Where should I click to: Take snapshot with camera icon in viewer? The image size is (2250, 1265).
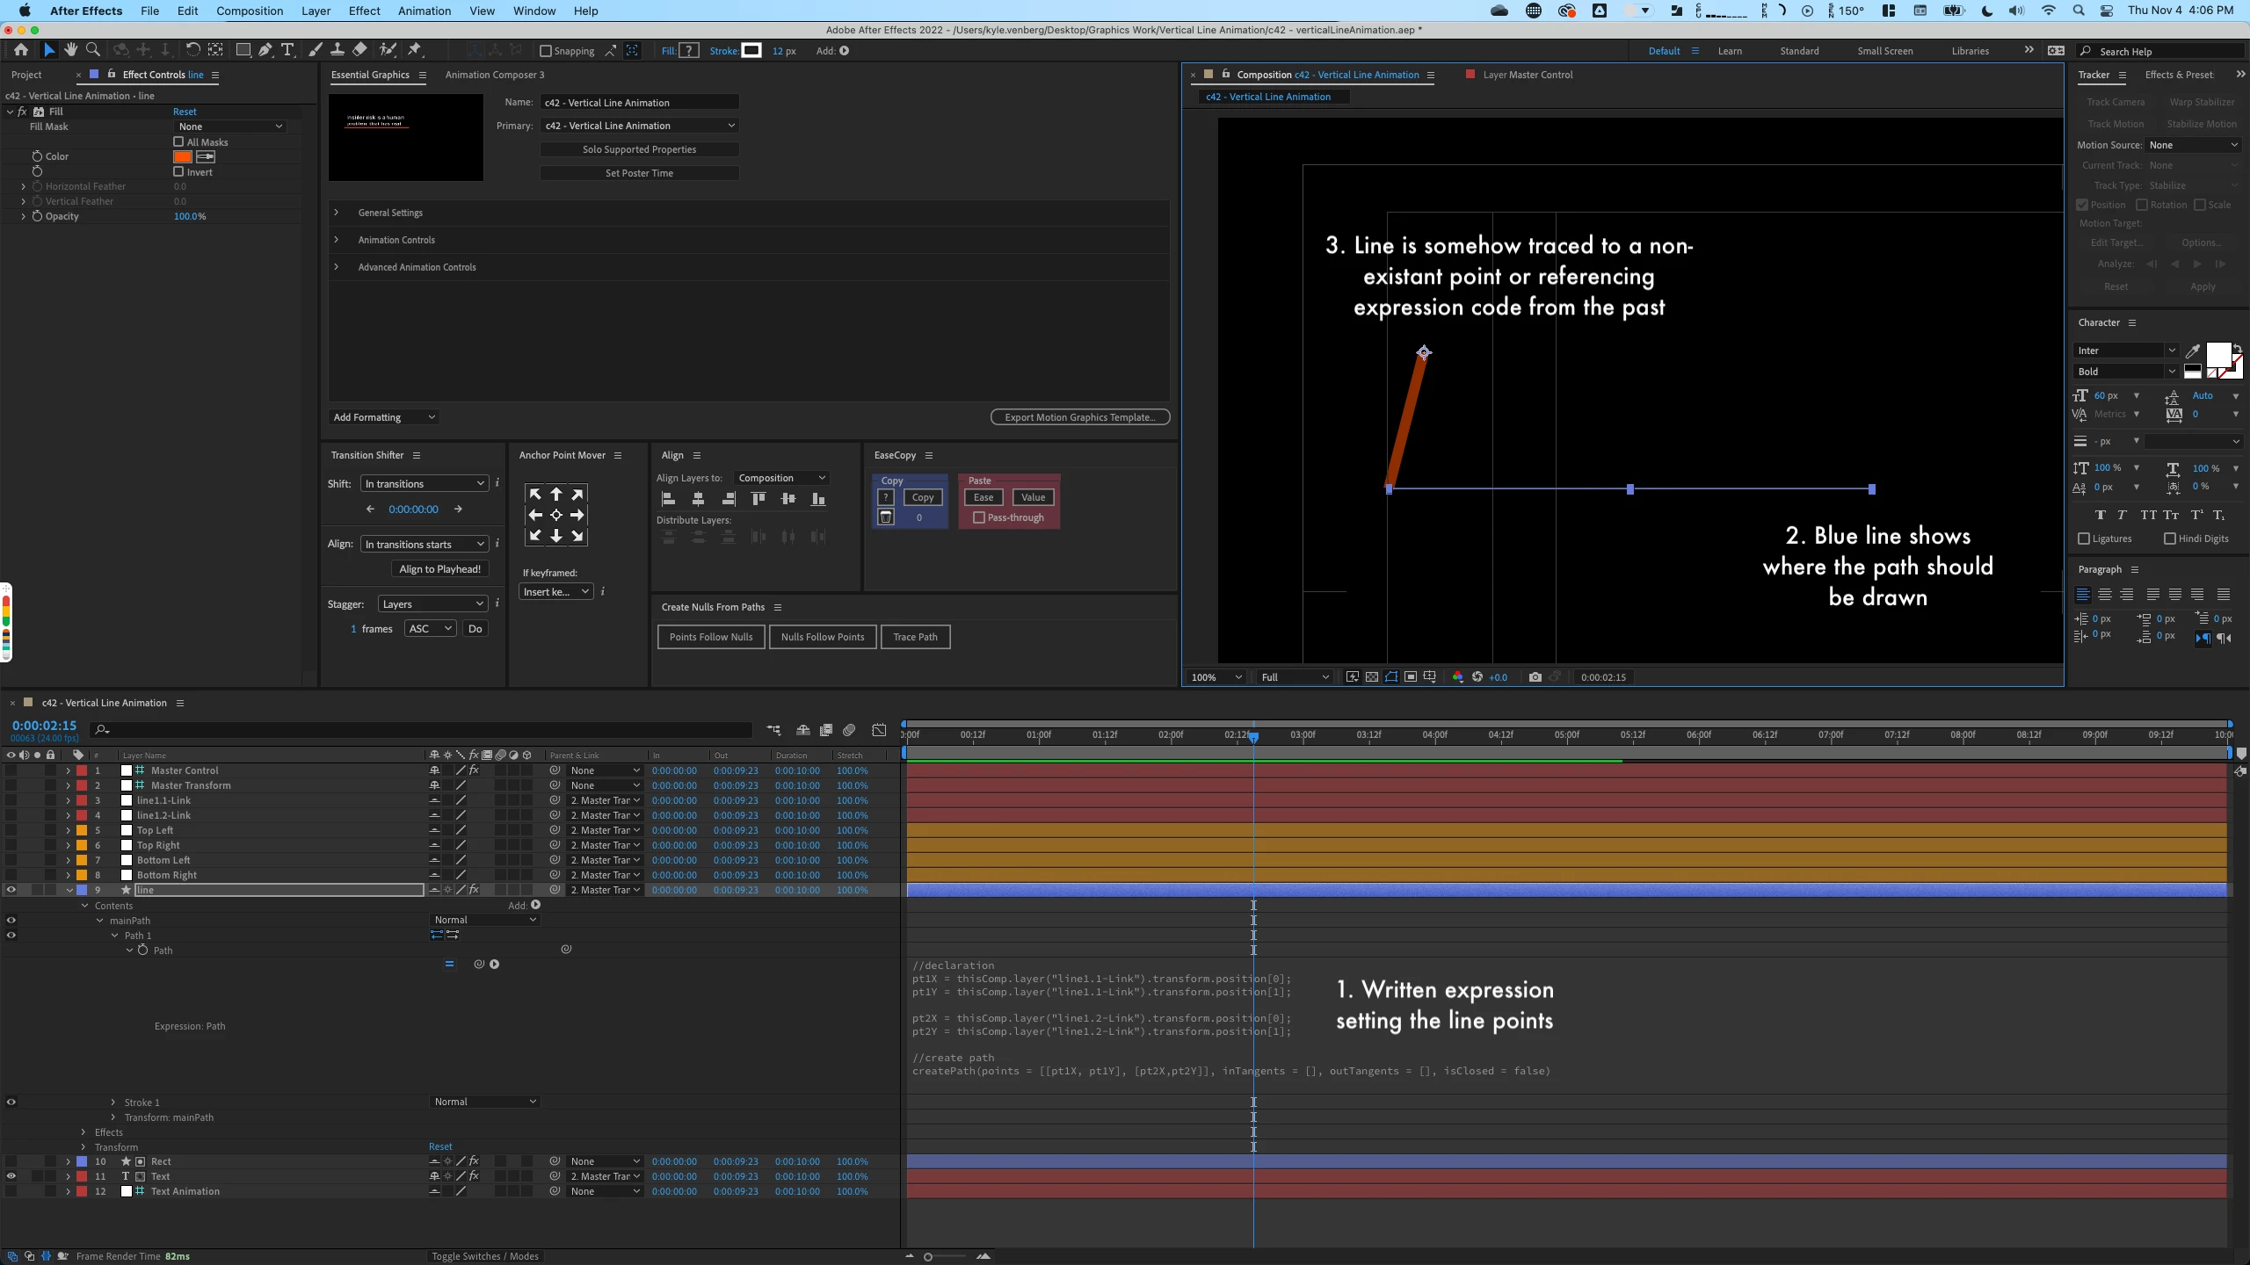1535,677
